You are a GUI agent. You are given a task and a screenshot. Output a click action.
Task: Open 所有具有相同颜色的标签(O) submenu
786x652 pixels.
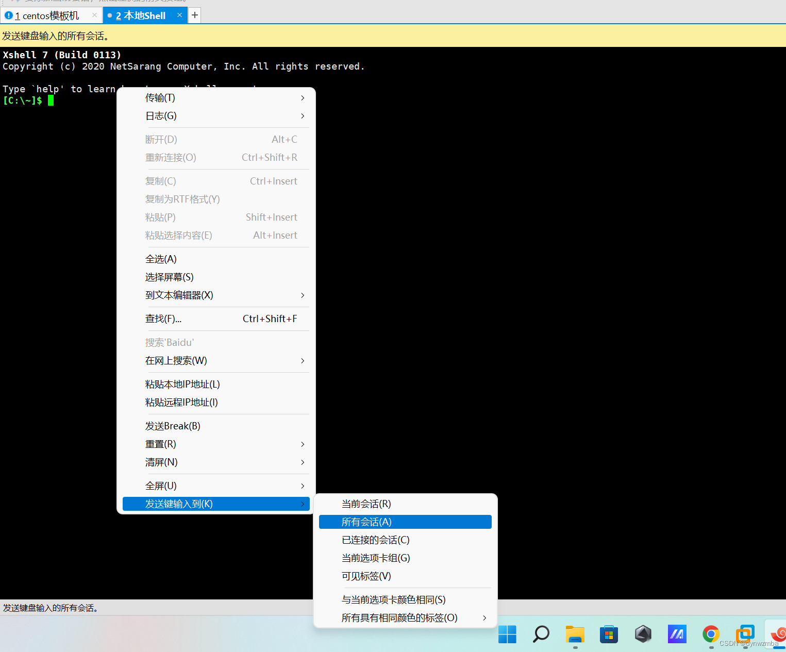405,618
